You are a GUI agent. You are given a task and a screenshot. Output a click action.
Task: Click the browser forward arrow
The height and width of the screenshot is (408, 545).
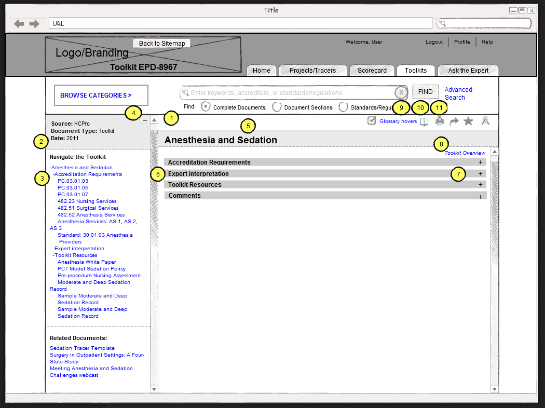tap(34, 24)
